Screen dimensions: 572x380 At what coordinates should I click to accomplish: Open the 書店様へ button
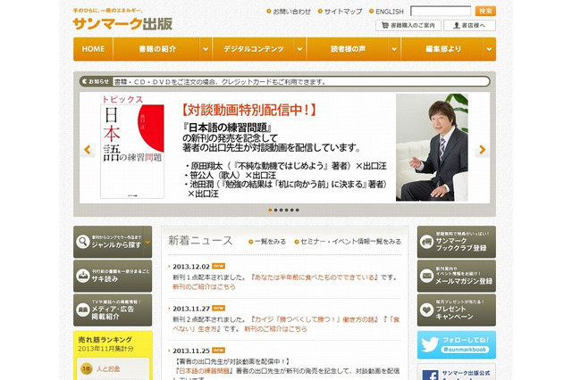pos(469,26)
